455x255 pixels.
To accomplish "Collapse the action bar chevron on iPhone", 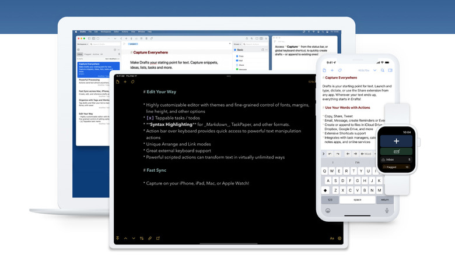I will click(x=324, y=154).
